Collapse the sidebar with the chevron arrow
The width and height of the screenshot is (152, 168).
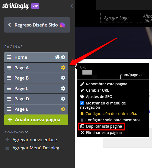click(x=72, y=6)
